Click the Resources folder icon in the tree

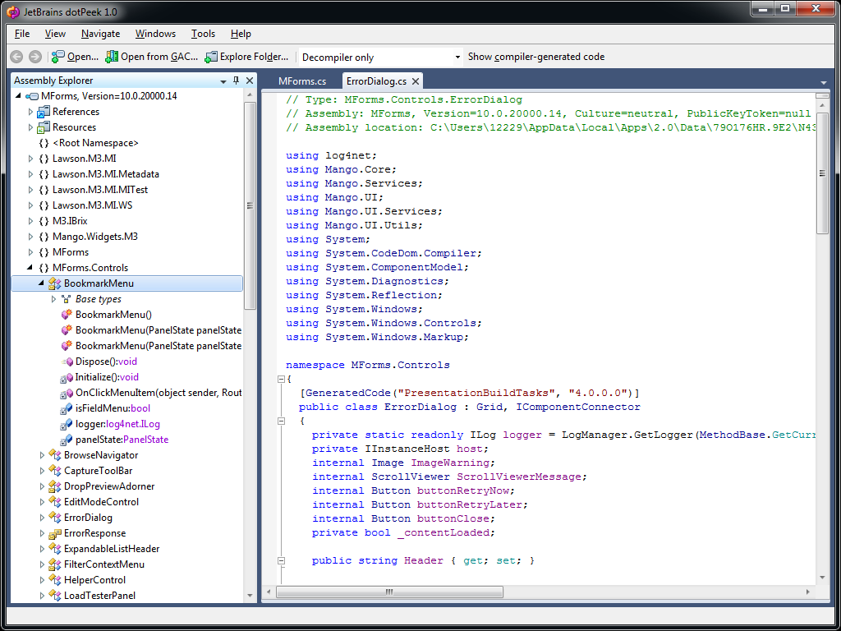(44, 127)
